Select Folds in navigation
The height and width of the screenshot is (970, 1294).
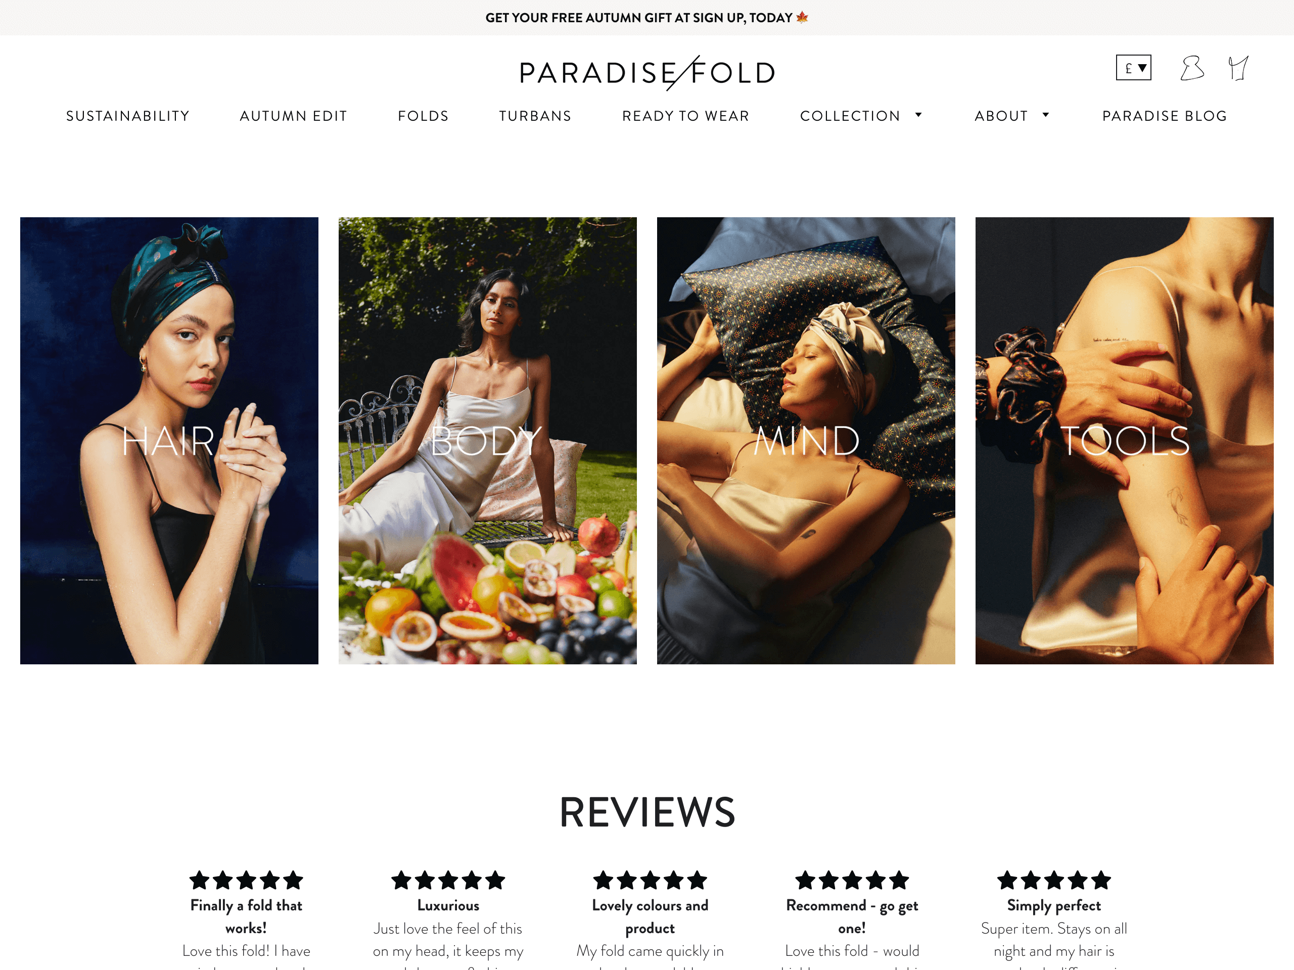pos(424,116)
